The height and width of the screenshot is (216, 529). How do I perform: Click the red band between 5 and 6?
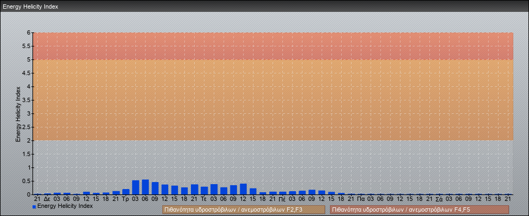270,46
